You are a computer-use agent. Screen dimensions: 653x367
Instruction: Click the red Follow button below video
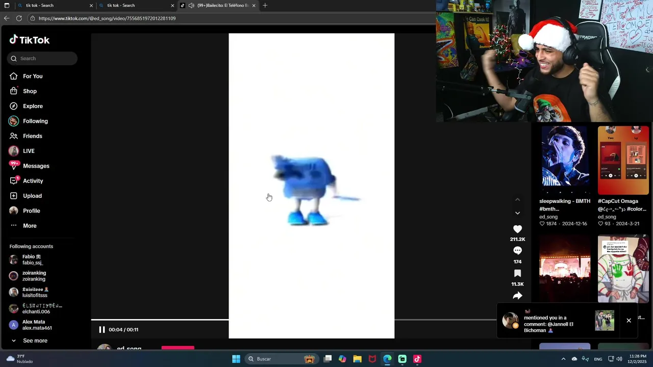(178, 348)
